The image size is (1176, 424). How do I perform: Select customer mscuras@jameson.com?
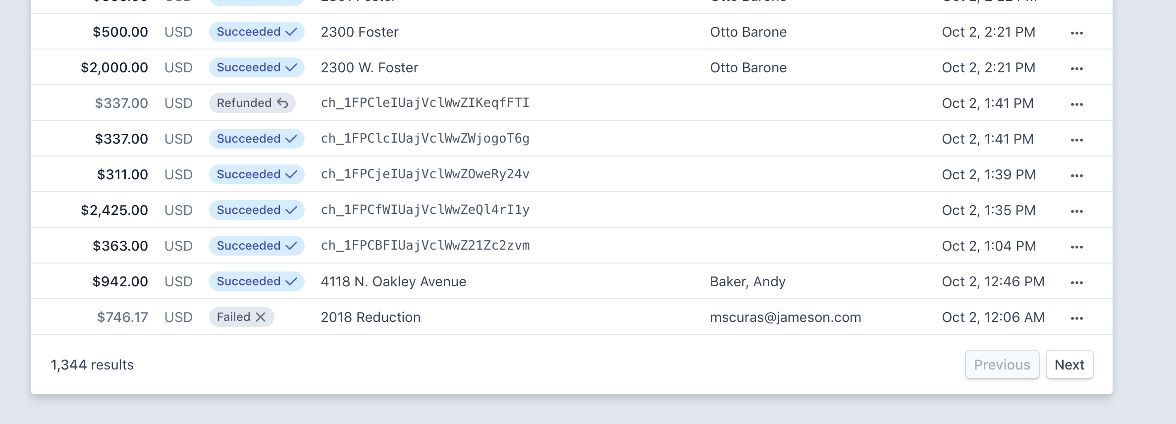coord(785,317)
